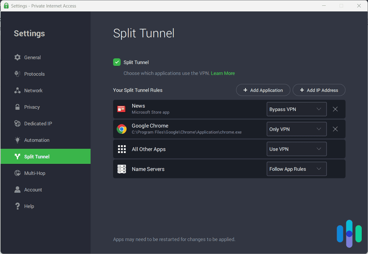Open the Help question mark icon
Viewport: 368px width, 254px height.
[x=17, y=206]
